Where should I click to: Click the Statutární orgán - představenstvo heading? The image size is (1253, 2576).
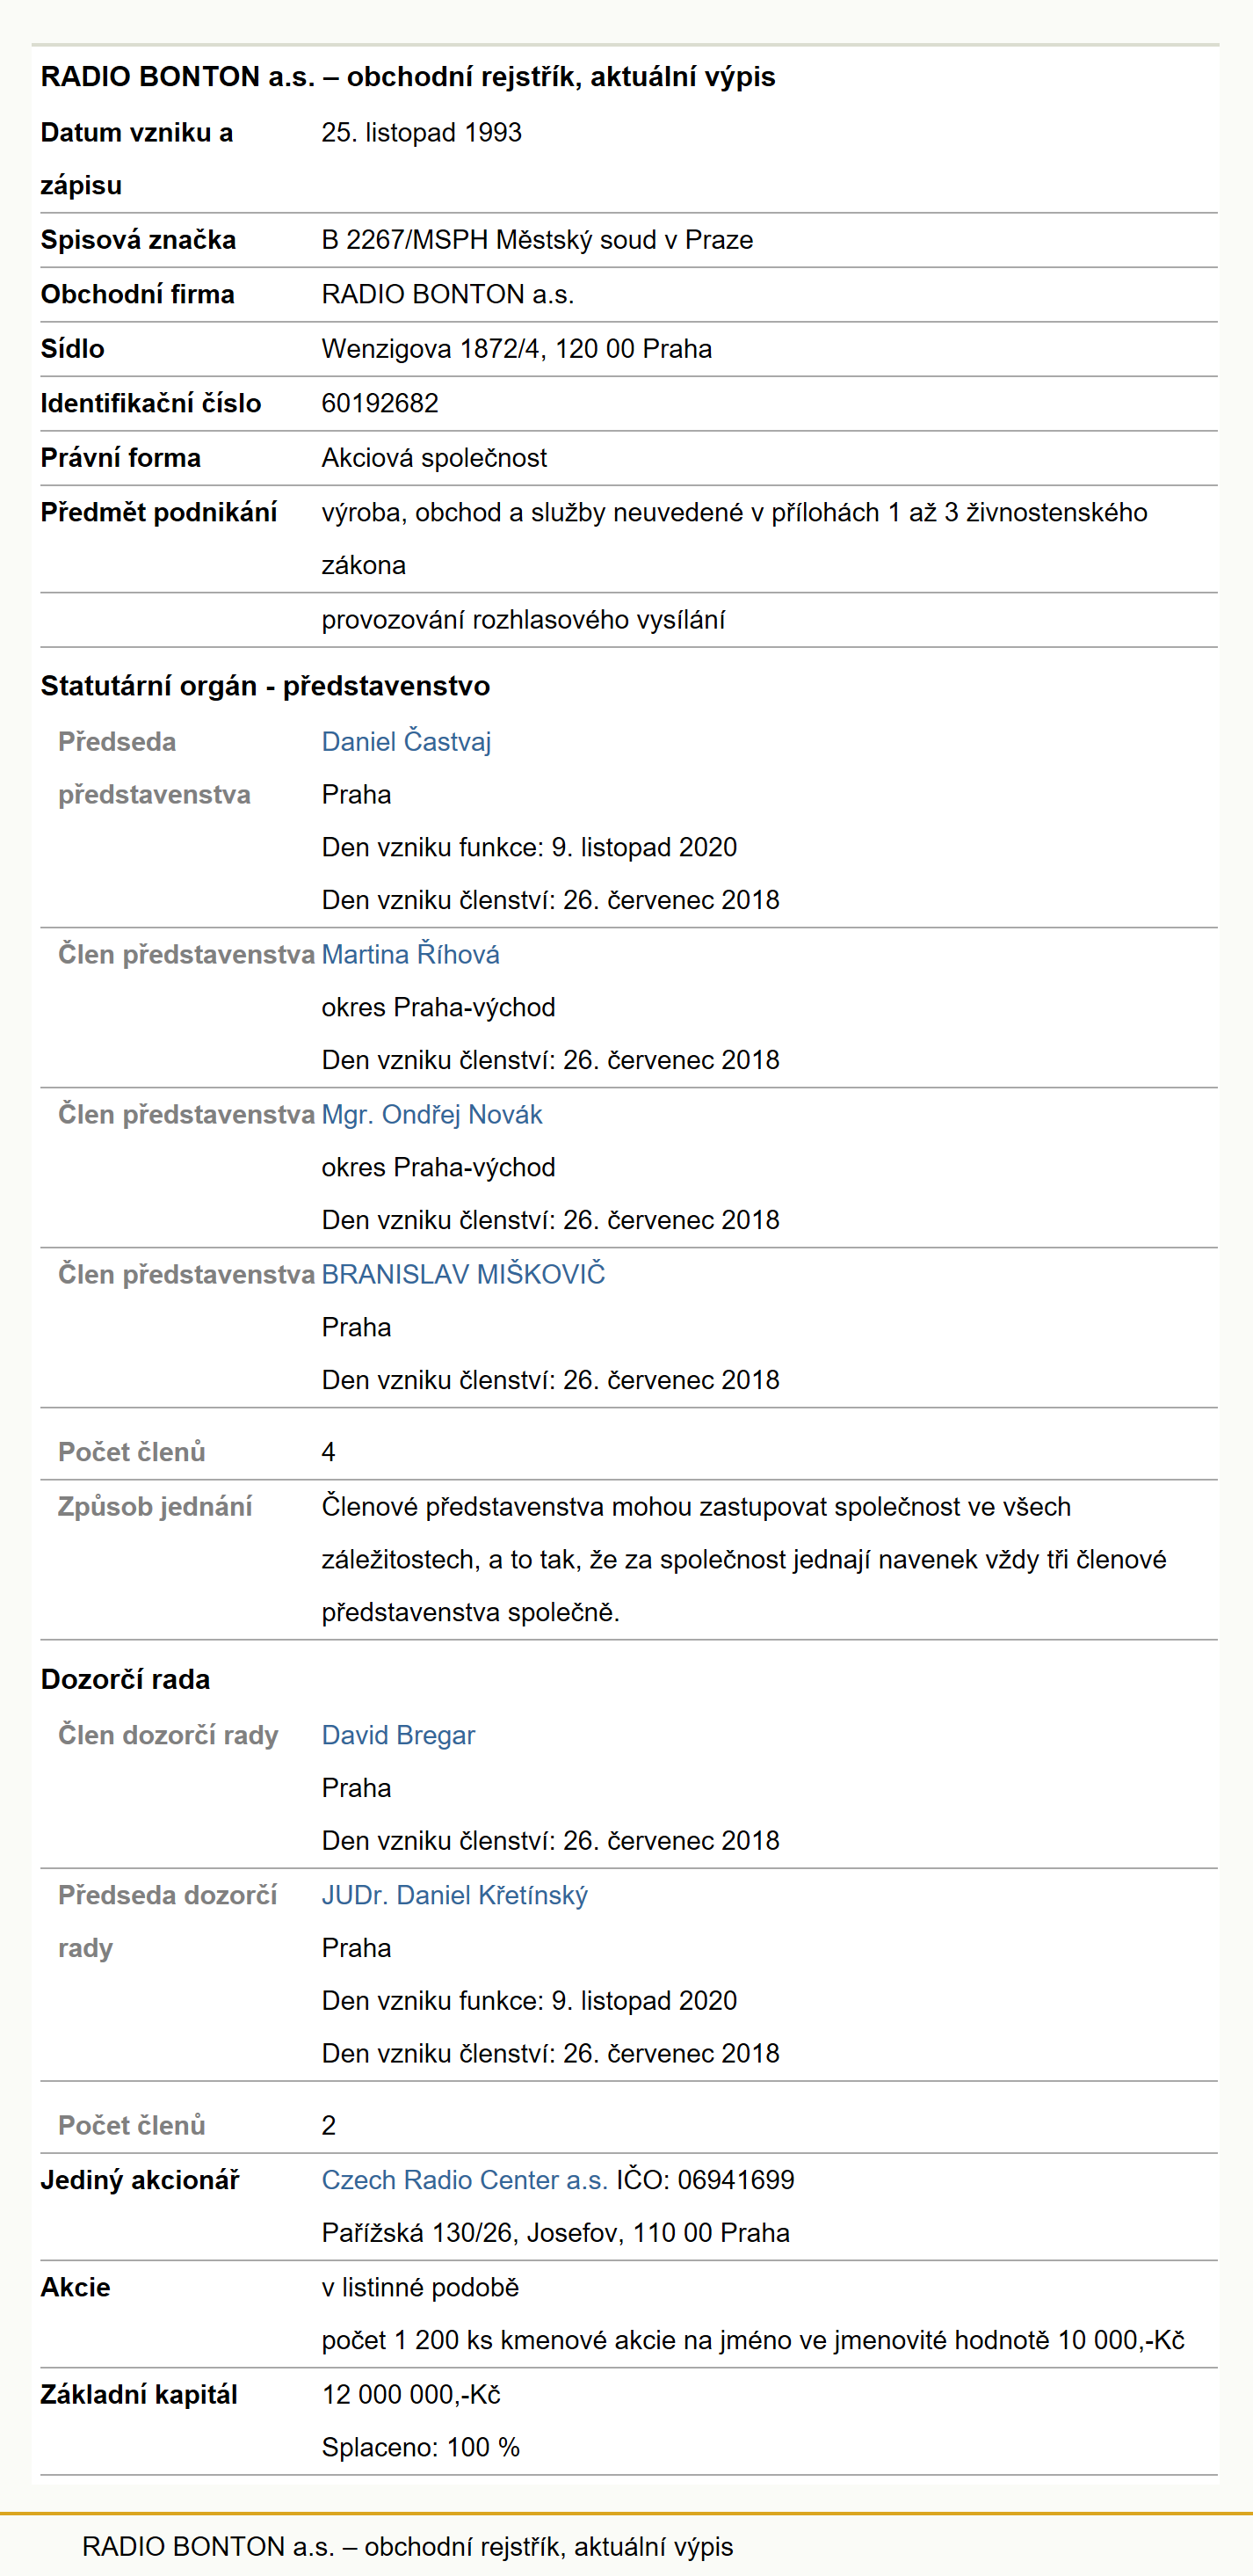264,686
